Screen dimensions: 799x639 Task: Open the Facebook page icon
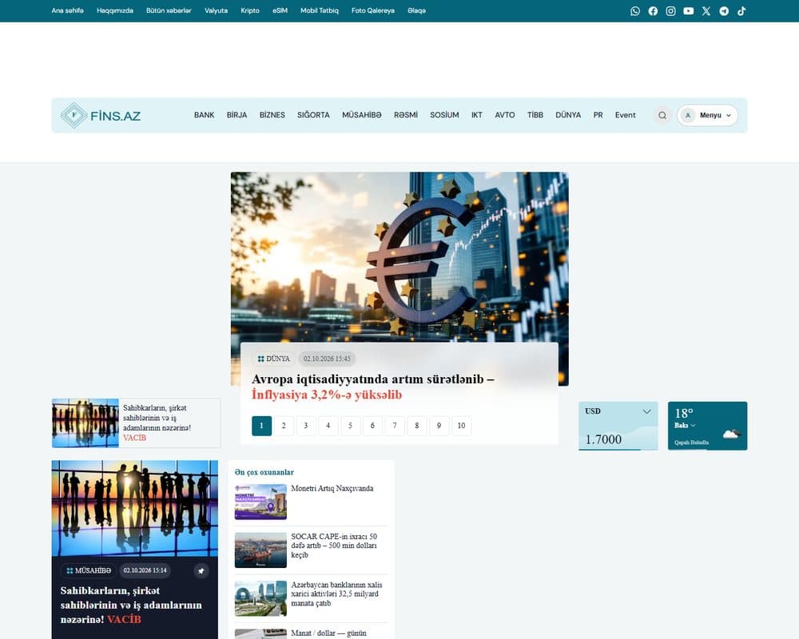coord(653,10)
